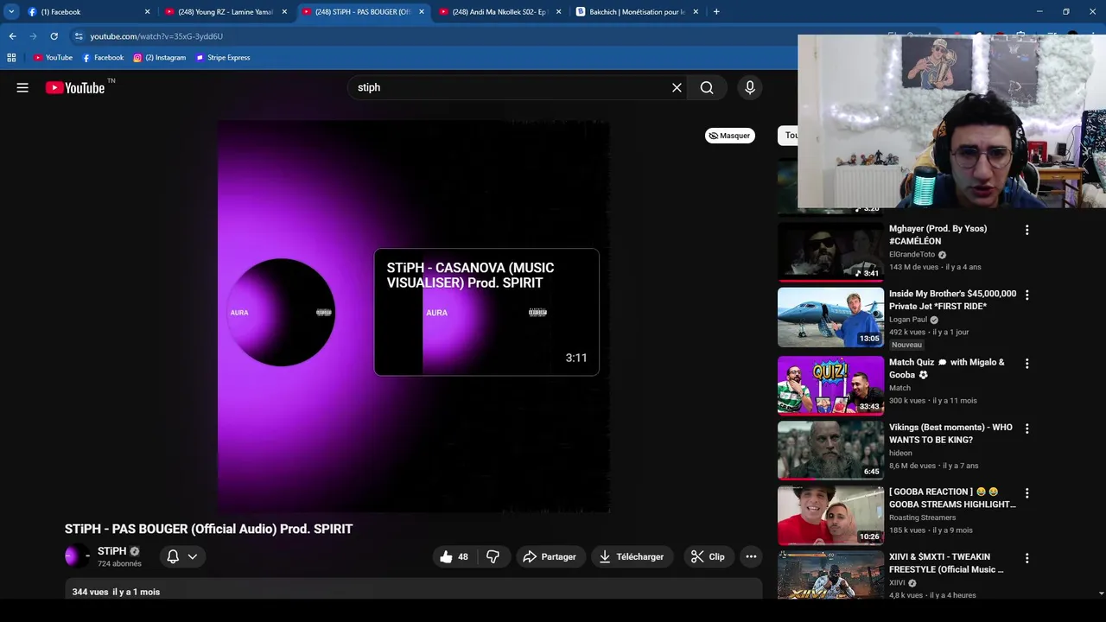This screenshot has width=1106, height=622.
Task: Open Facebook bookmark in bookmarks bar
Action: point(103,58)
